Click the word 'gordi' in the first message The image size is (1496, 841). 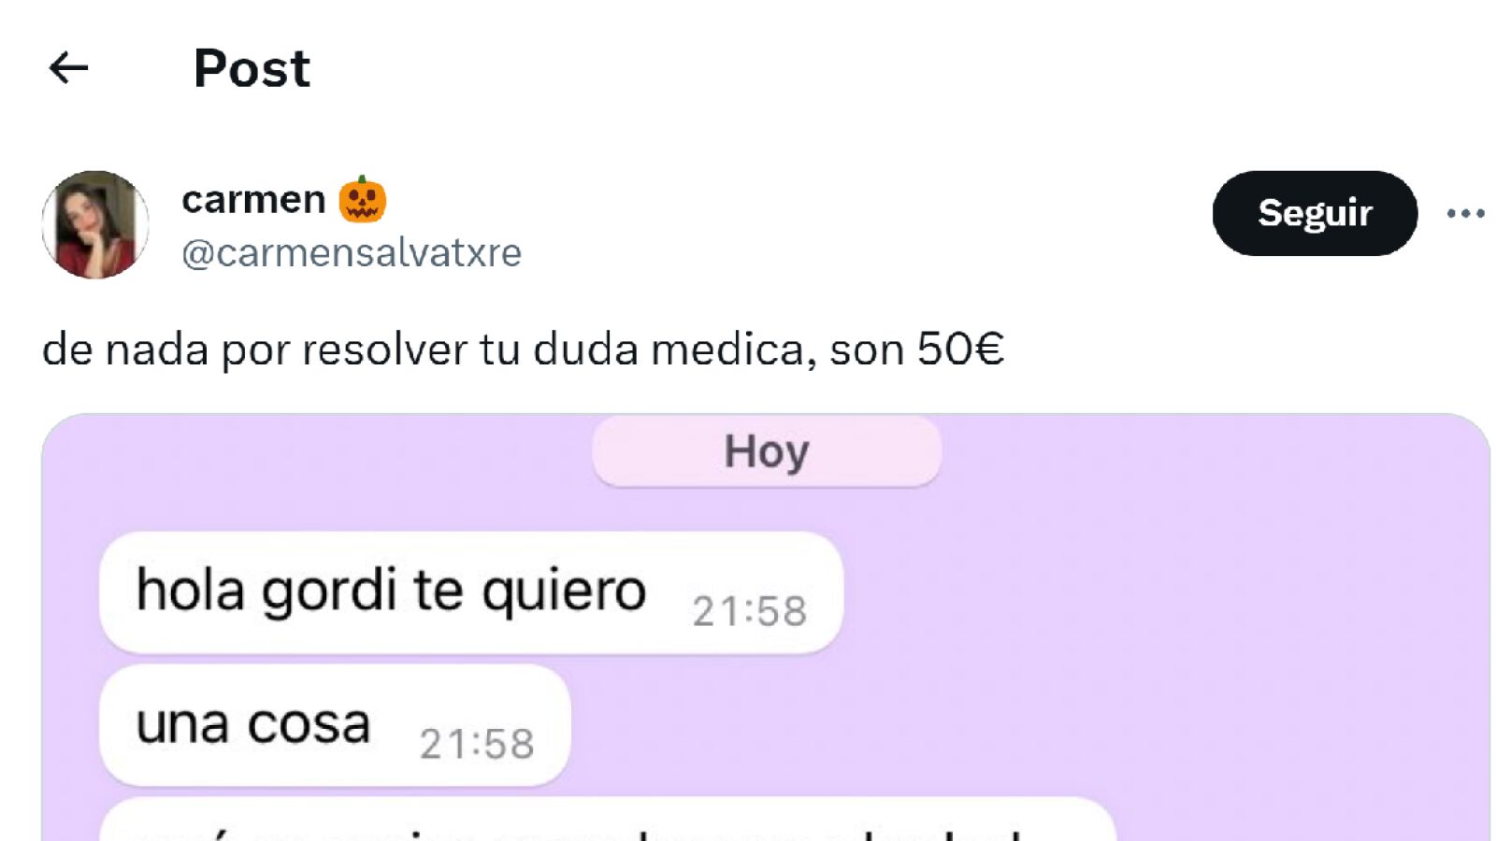(x=329, y=592)
